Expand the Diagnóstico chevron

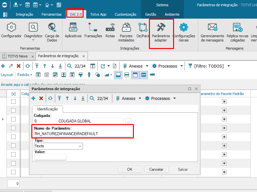[33, 40]
